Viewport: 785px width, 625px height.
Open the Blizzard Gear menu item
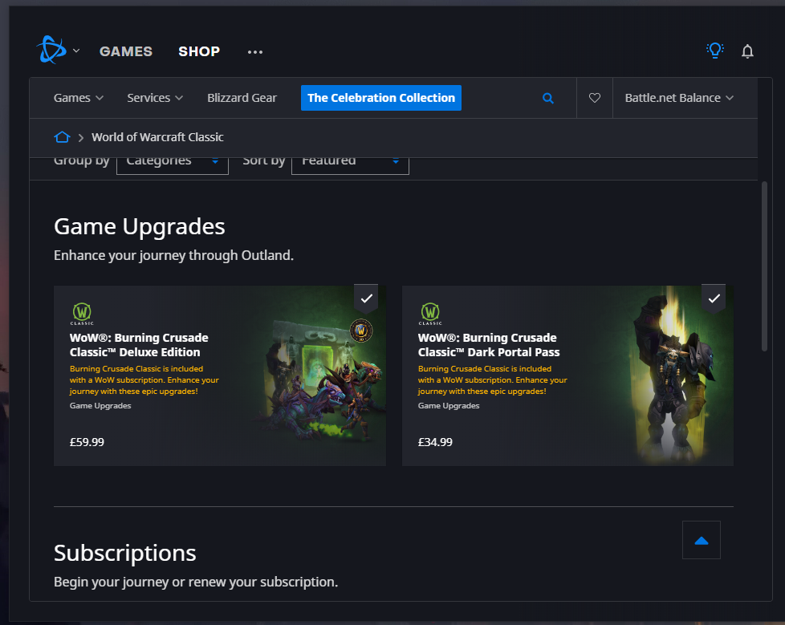(x=242, y=98)
